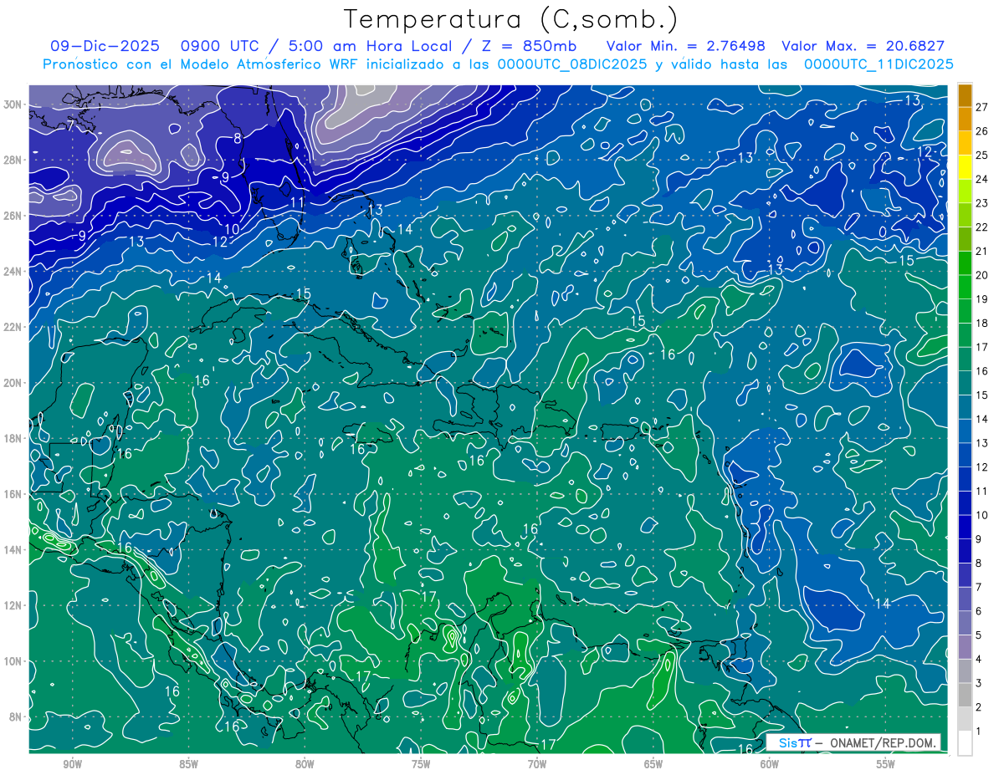Click the '8' contour label on the map
This screenshot has height=775, width=1004.
[238, 139]
